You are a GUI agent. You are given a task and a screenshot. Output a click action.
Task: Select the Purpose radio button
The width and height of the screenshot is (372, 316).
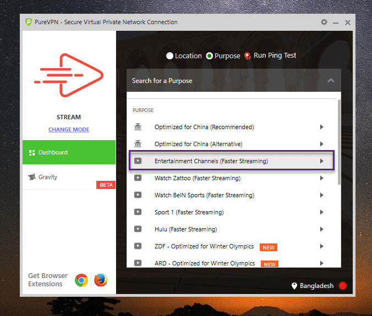[x=209, y=56]
